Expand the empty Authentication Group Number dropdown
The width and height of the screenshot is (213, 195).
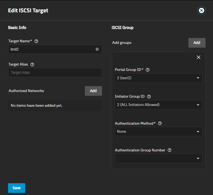[x=159, y=158]
